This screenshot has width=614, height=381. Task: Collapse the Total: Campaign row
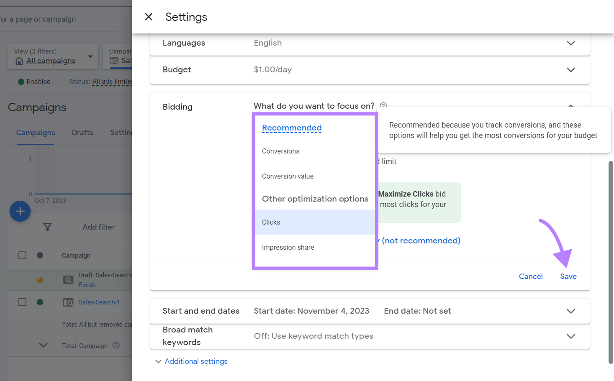coord(43,345)
